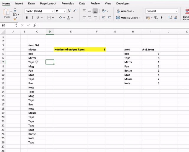
Task: Toggle Underline formatting
Action: [x=38, y=18]
